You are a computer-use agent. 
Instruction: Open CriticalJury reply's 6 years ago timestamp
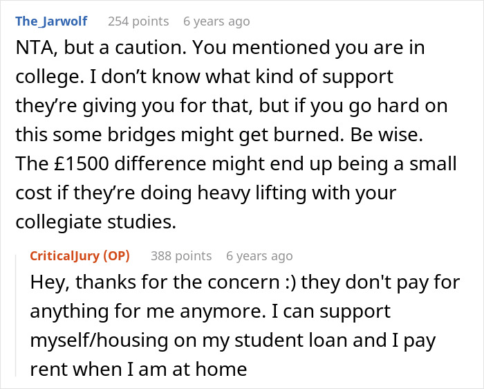pos(259,256)
